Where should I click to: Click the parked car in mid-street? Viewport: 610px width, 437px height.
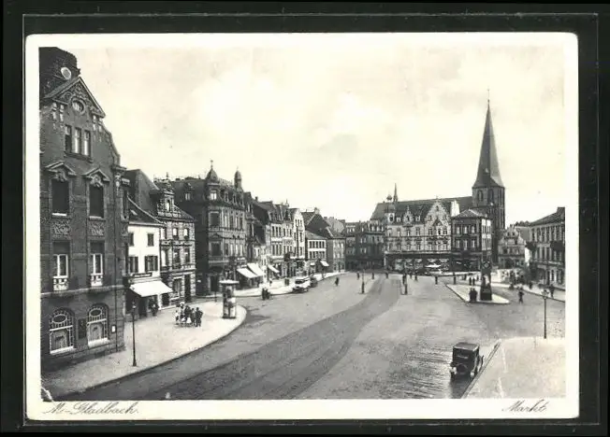coord(301,285)
